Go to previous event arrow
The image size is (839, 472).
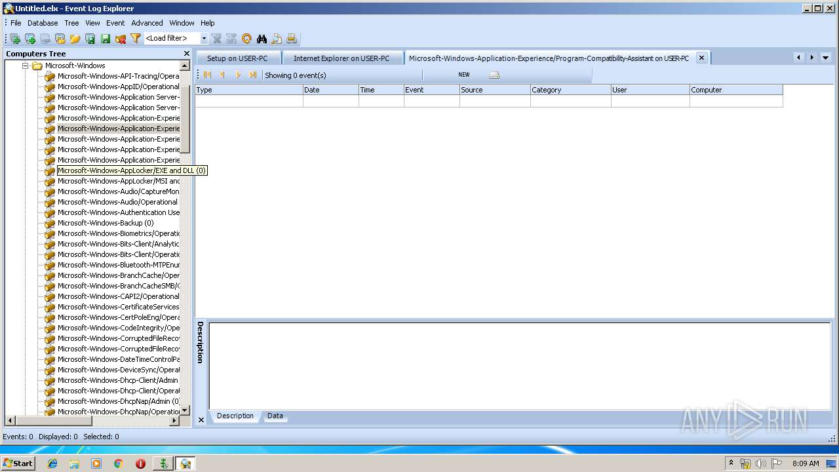click(223, 75)
